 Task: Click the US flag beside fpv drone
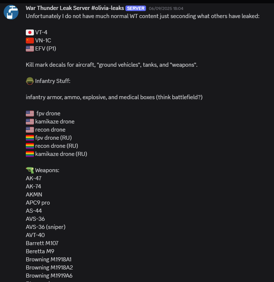30,114
